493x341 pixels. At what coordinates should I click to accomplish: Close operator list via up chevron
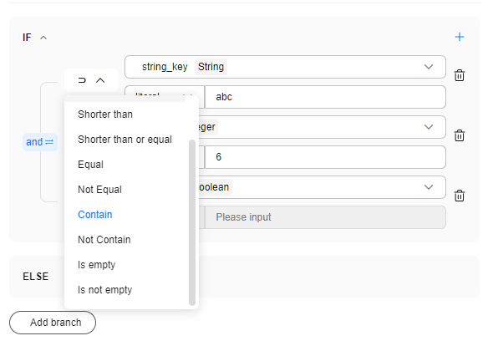pyautogui.click(x=100, y=80)
